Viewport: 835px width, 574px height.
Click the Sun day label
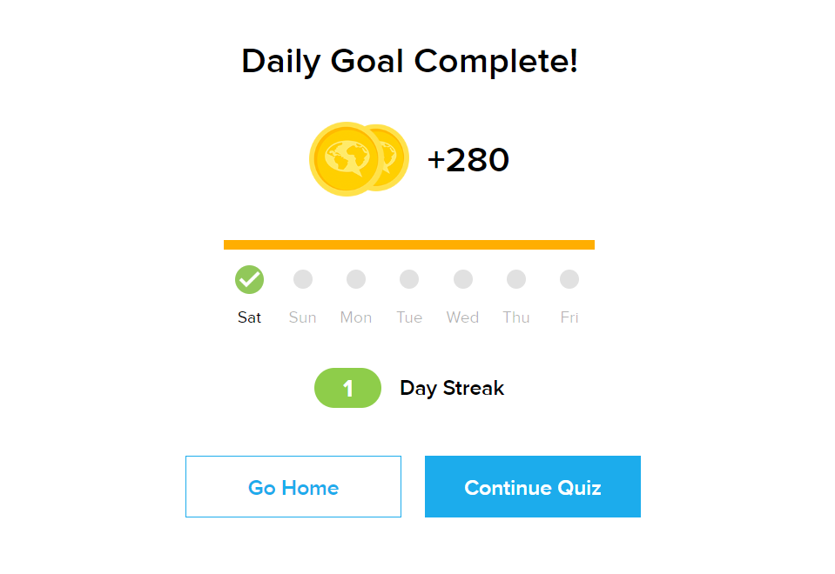(x=302, y=317)
